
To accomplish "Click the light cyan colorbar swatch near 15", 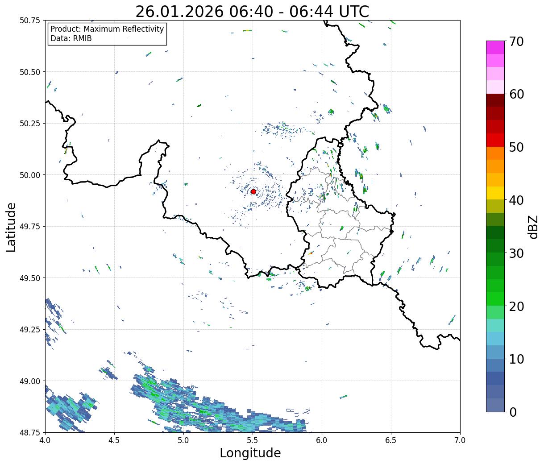I will coord(495,325).
